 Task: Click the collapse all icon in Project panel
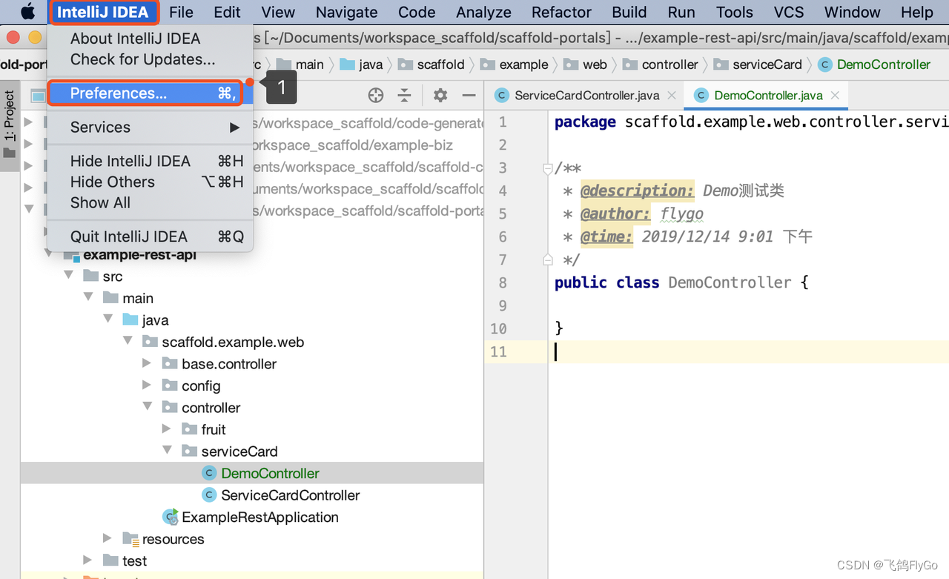pos(404,95)
